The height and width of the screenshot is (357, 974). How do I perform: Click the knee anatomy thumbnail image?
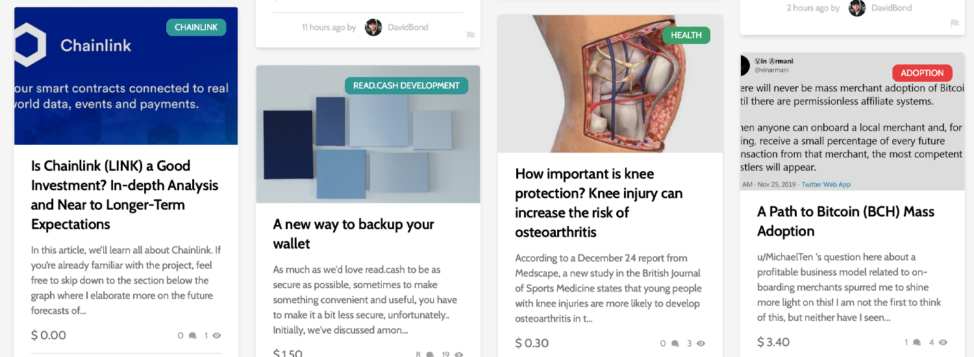[x=610, y=84]
